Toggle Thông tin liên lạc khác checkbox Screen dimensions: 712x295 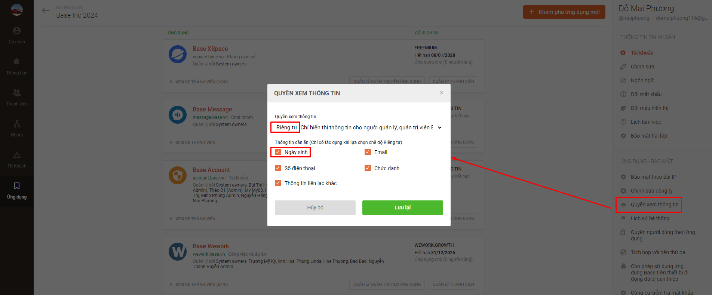(x=278, y=183)
